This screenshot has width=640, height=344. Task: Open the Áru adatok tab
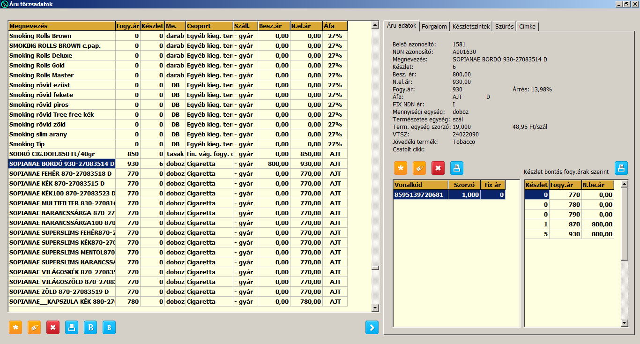click(402, 26)
